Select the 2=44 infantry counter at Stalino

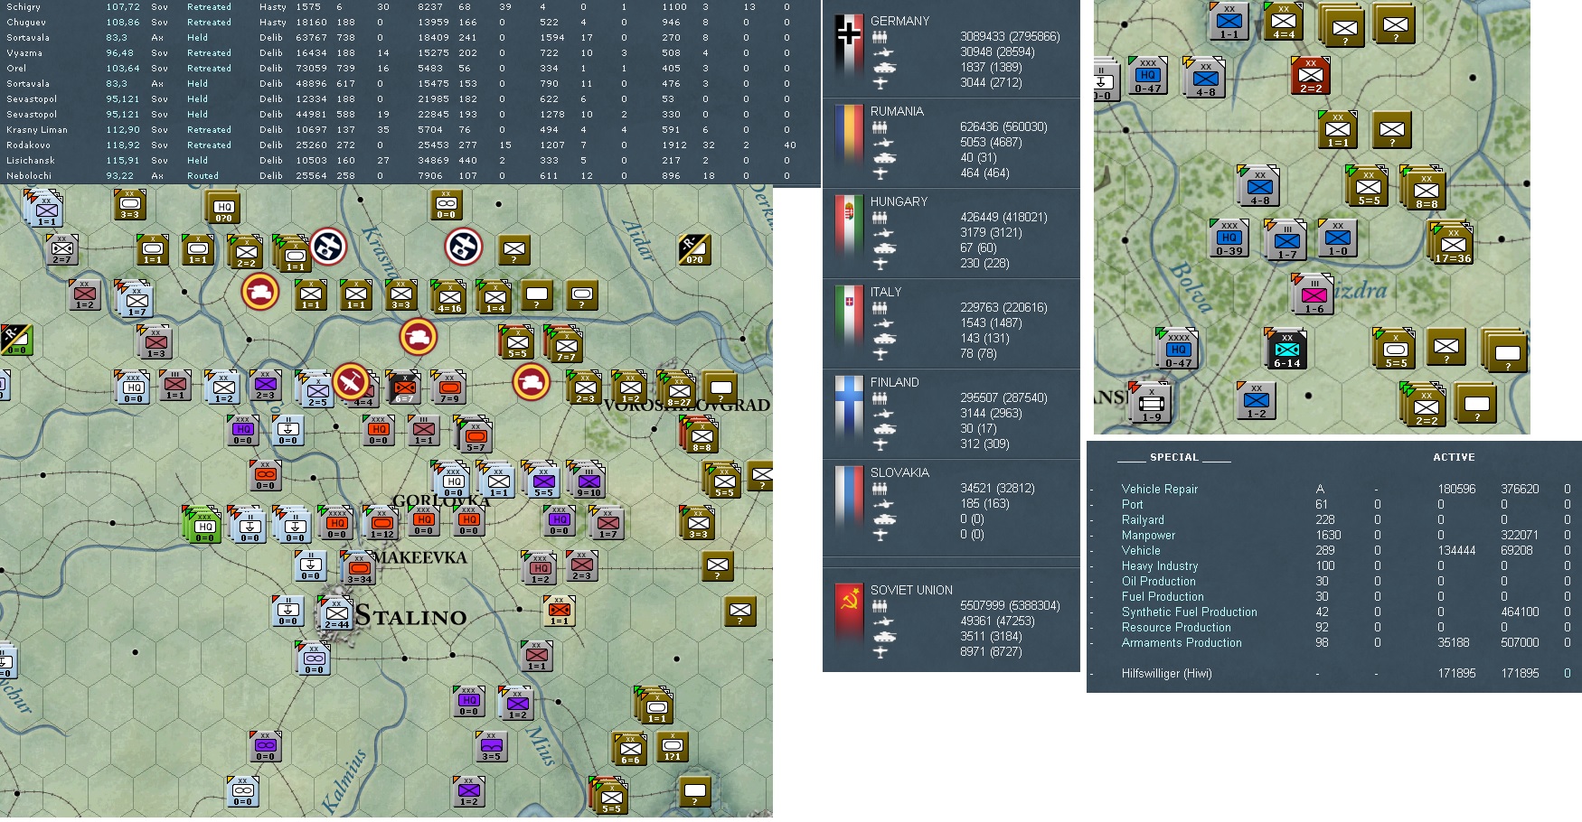point(336,613)
